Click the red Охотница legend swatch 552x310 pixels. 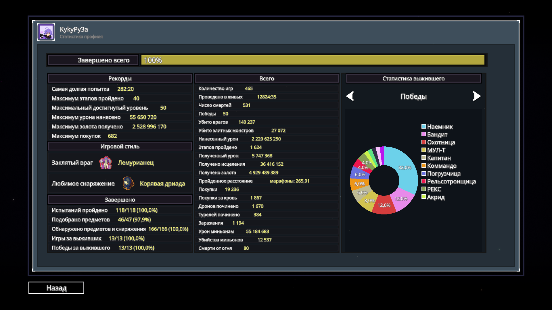(423, 142)
